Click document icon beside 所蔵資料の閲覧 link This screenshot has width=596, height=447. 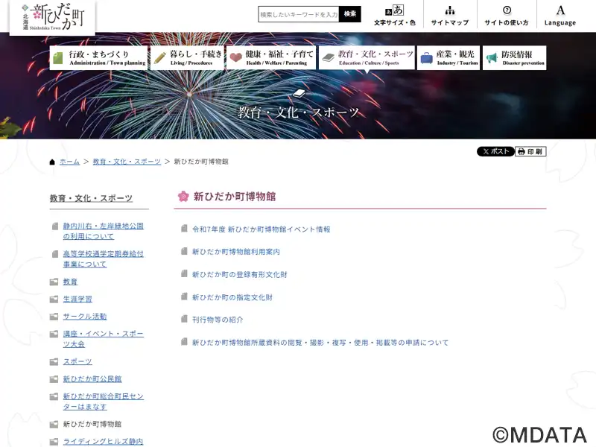click(x=184, y=341)
